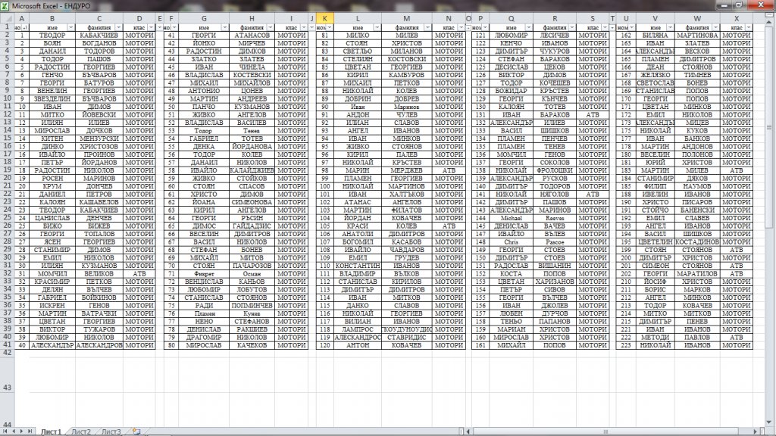Select cell ЗВЕЗДЕЛИН in column B

(x=52, y=99)
